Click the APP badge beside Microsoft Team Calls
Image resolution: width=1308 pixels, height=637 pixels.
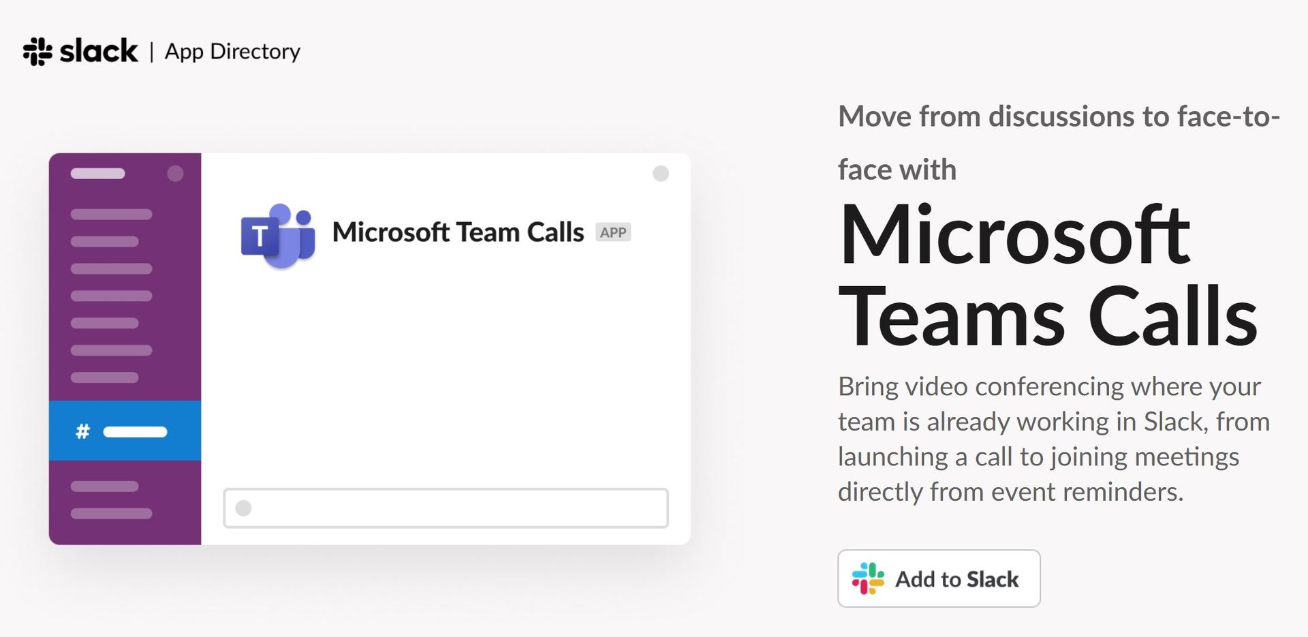coord(613,232)
